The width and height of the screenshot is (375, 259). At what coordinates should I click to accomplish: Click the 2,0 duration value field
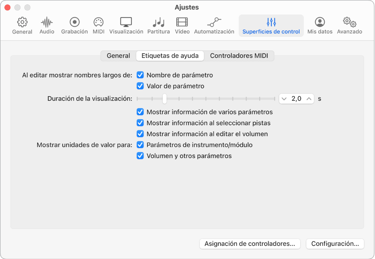pos(296,99)
